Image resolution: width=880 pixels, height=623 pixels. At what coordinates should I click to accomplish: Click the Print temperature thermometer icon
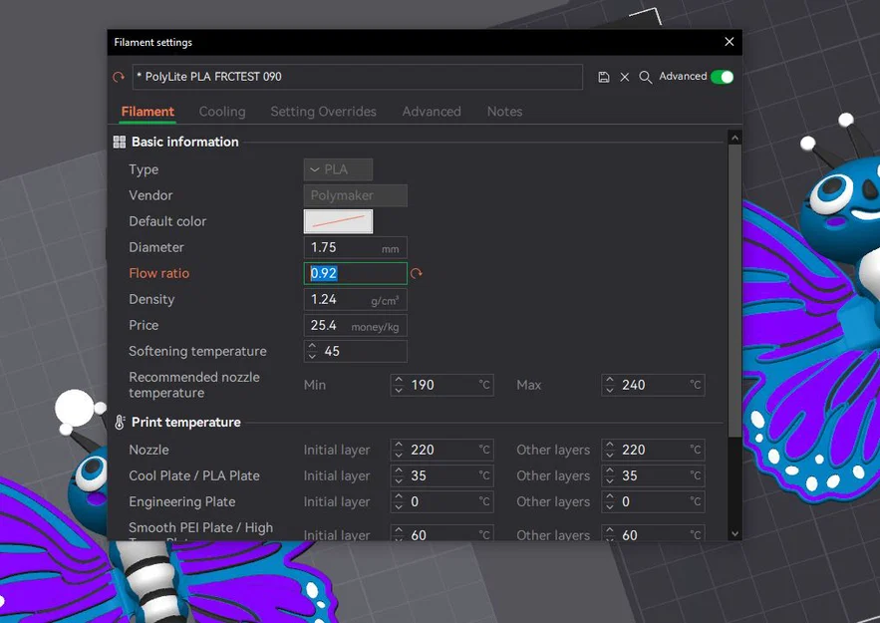(120, 422)
